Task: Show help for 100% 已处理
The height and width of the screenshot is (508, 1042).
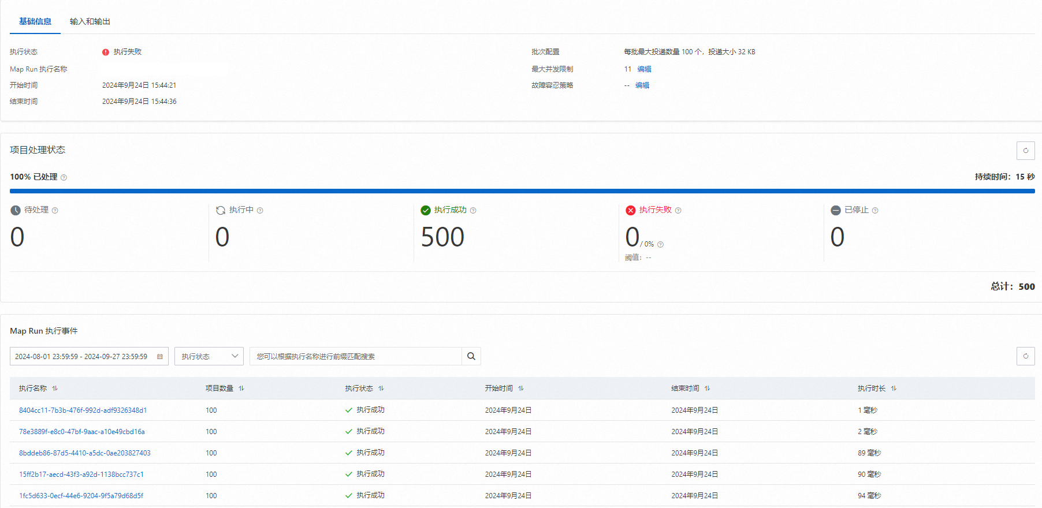Action: pyautogui.click(x=64, y=177)
